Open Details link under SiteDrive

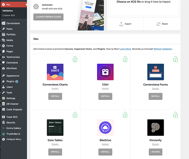pos(105,144)
